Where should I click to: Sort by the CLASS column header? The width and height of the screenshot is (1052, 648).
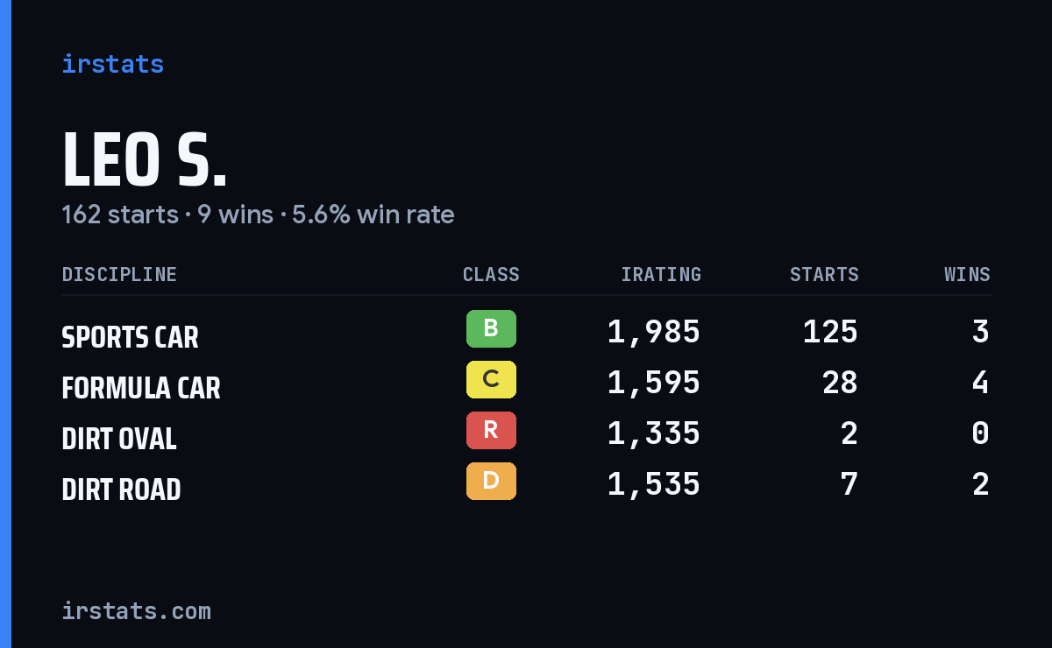pos(491,275)
